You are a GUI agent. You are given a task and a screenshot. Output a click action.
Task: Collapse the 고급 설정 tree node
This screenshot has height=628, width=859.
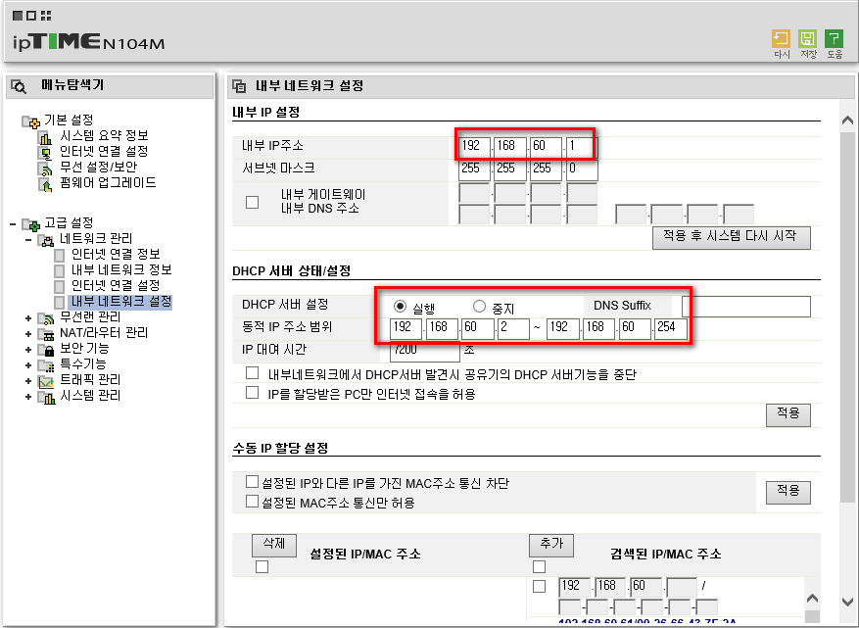click(13, 224)
